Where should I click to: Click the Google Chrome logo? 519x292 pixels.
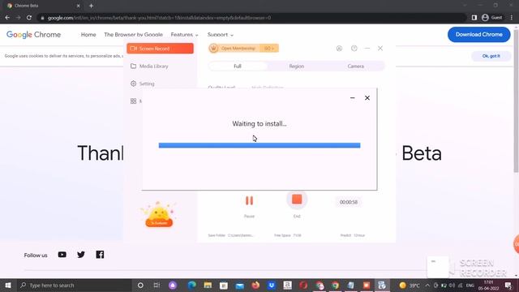pos(33,34)
